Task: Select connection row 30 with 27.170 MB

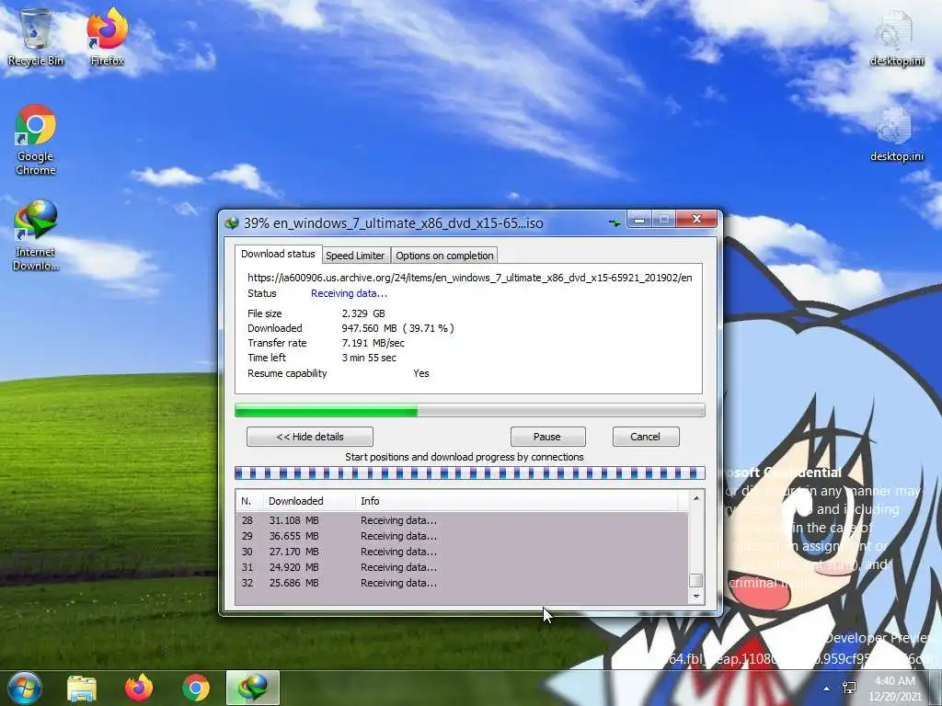Action: pos(462,552)
